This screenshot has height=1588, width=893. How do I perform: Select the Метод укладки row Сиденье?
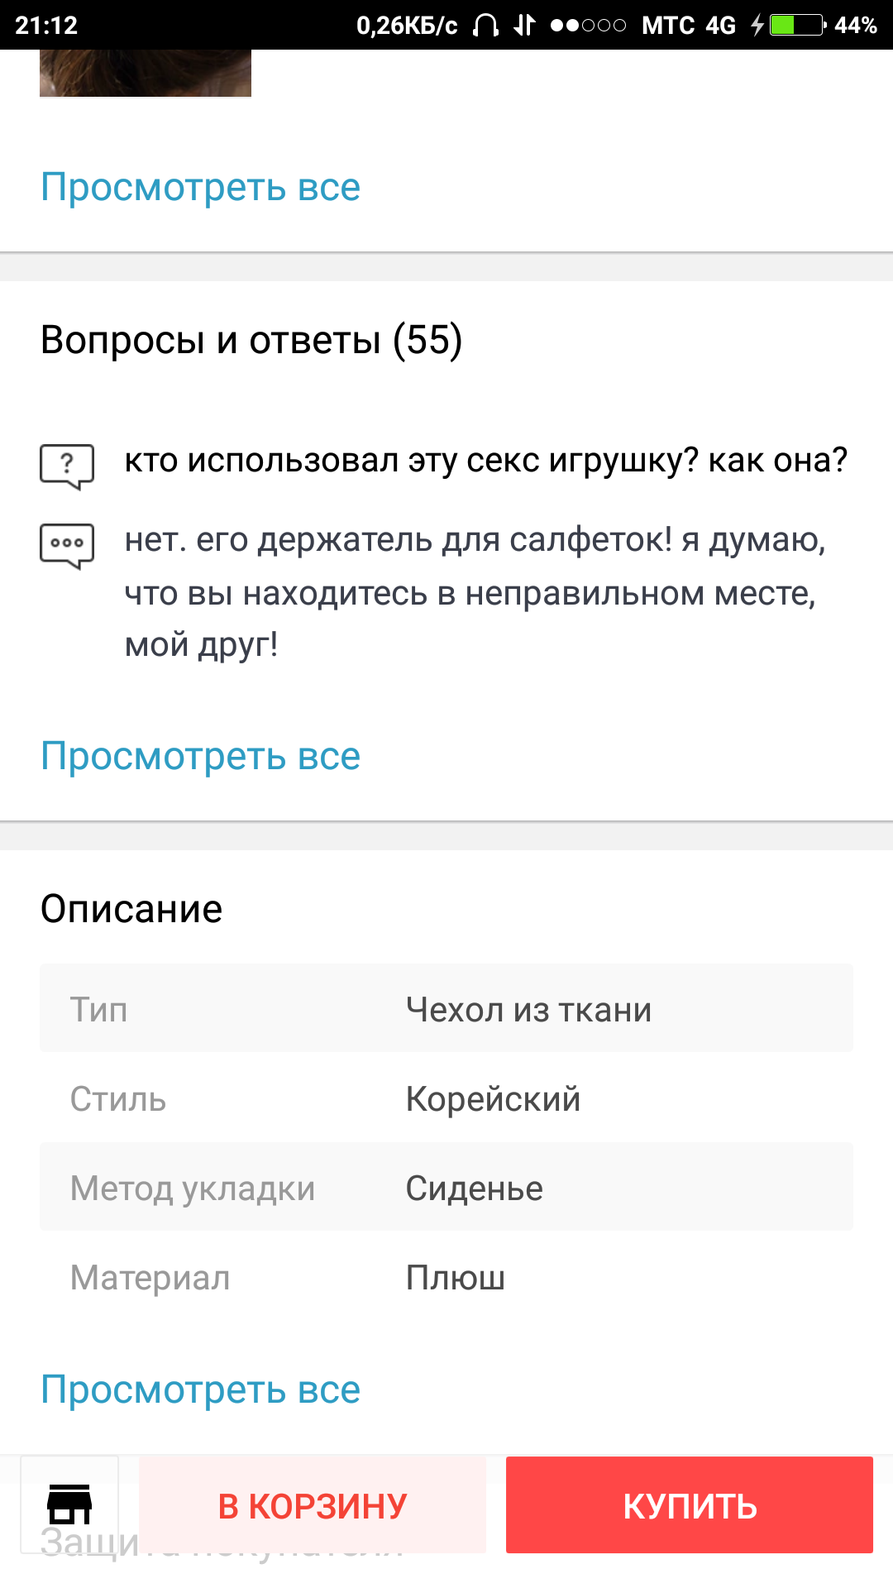(446, 1189)
